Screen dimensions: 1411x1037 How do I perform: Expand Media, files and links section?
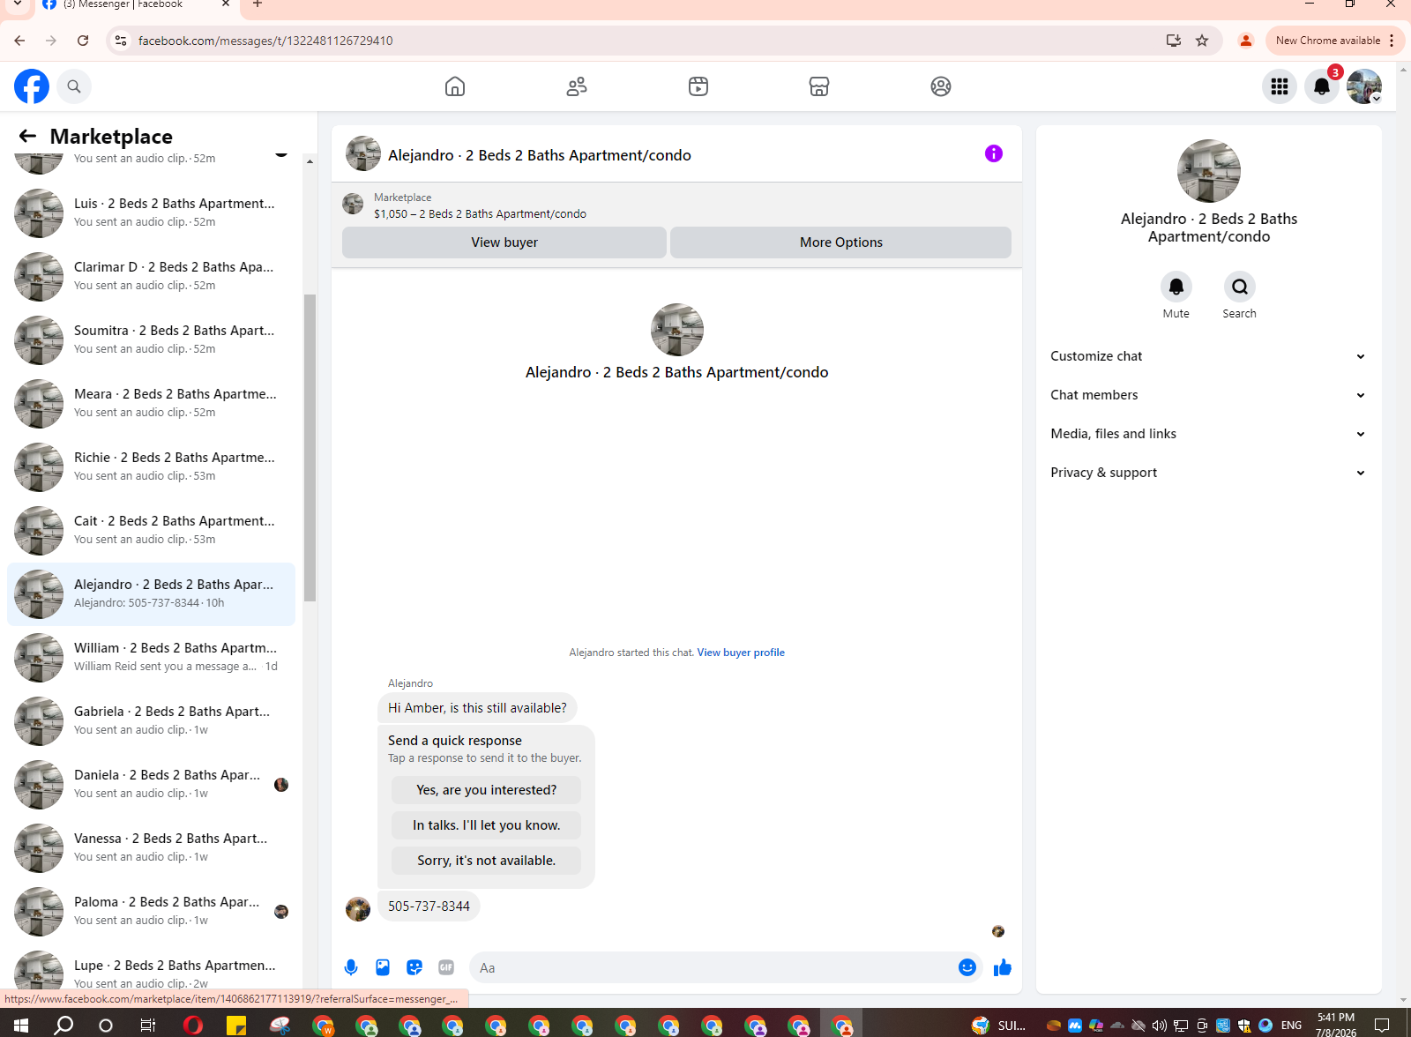pos(1208,434)
